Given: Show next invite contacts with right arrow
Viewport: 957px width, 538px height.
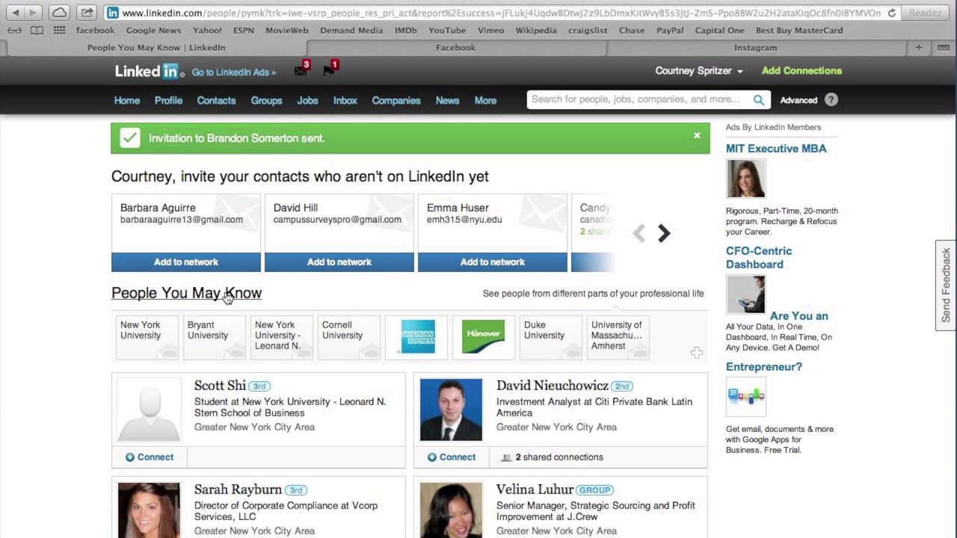Looking at the screenshot, I should (664, 233).
